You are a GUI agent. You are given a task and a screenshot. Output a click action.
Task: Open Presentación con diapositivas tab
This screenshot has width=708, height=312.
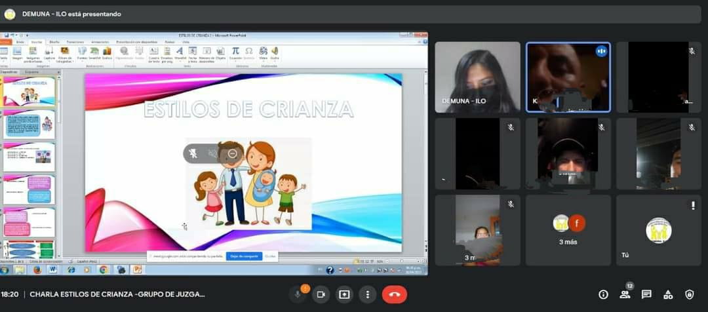(137, 42)
